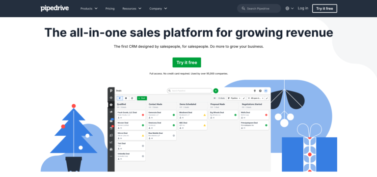The width and height of the screenshot is (377, 177).
Task: Expand the Company menu
Action: [x=158, y=8]
